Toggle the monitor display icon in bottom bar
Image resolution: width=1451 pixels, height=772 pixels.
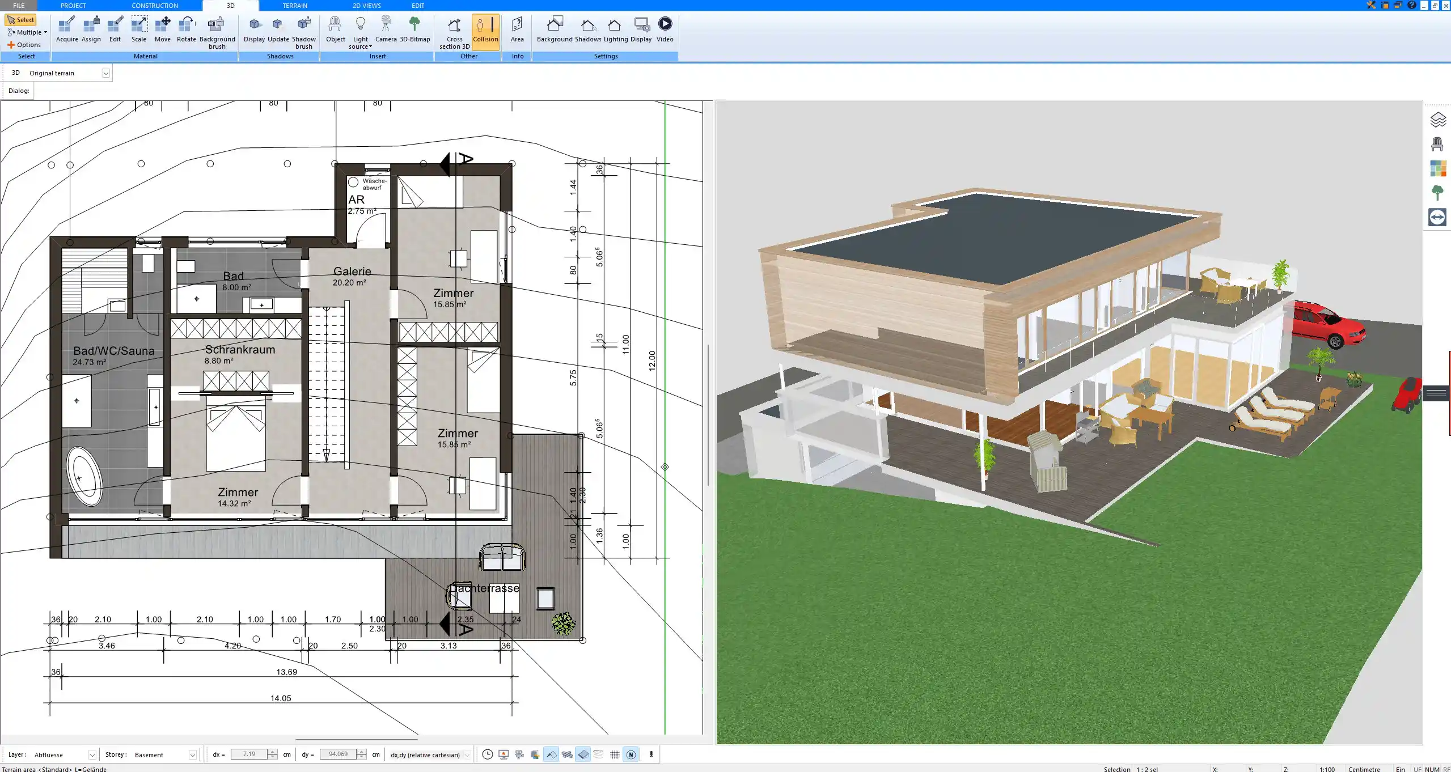point(503,754)
